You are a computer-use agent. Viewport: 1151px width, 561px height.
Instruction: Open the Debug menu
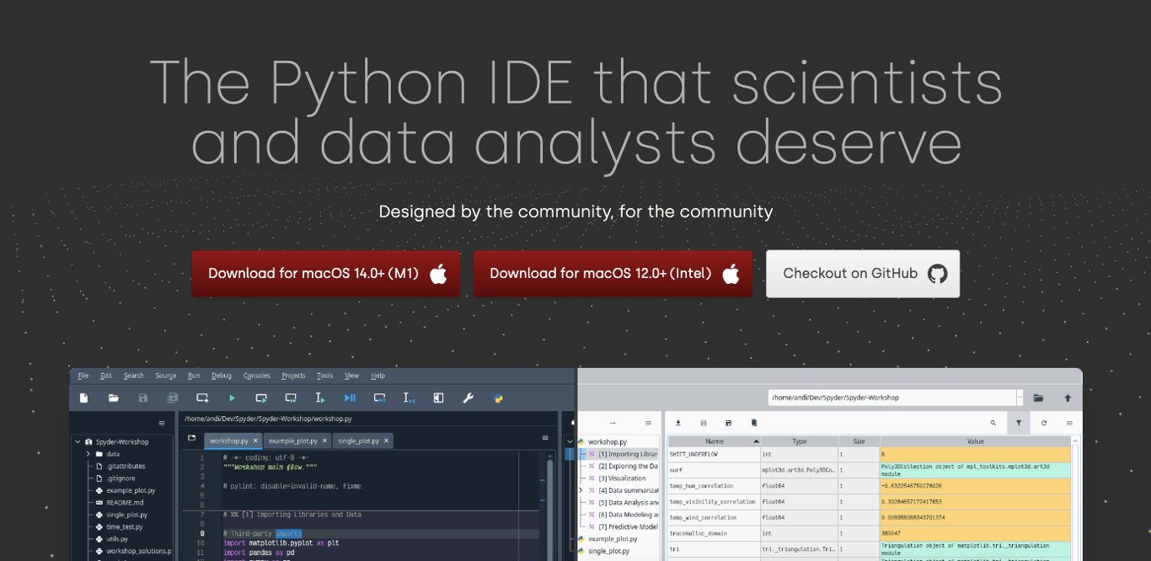(221, 376)
